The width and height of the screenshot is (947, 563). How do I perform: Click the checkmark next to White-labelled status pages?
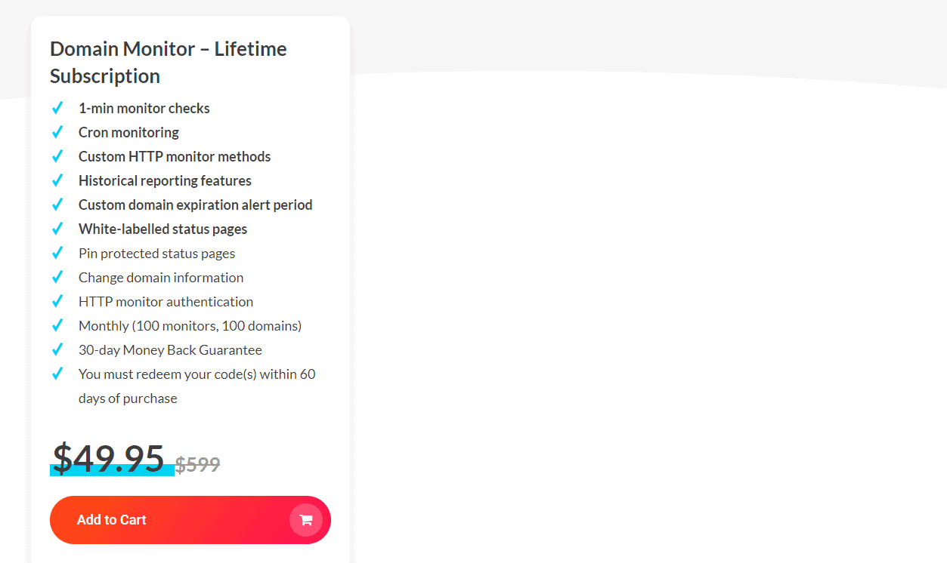pos(57,228)
